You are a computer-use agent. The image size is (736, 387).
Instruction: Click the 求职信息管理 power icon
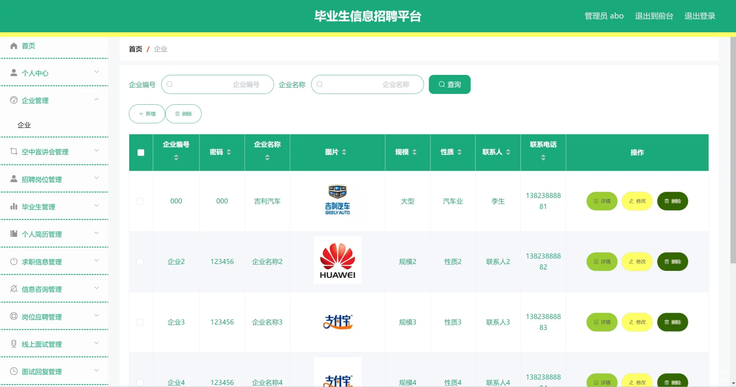pos(13,262)
